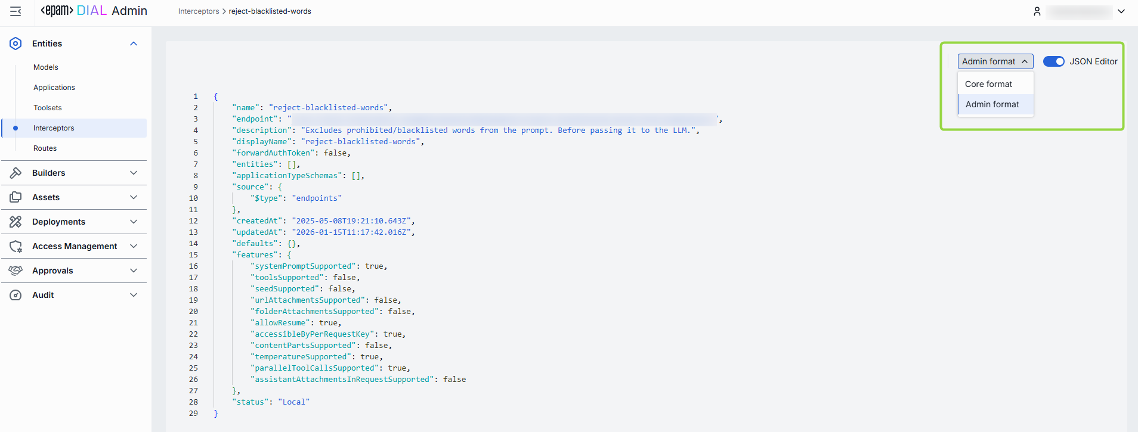Click the Assets copy icon
The image size is (1138, 432).
click(x=16, y=197)
